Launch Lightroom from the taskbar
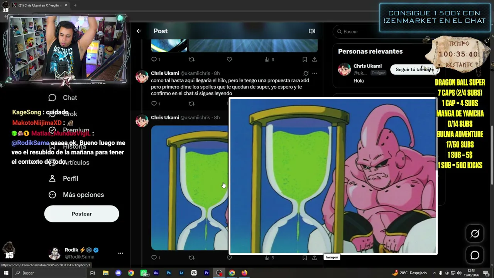The image size is (494, 278). [x=181, y=273]
